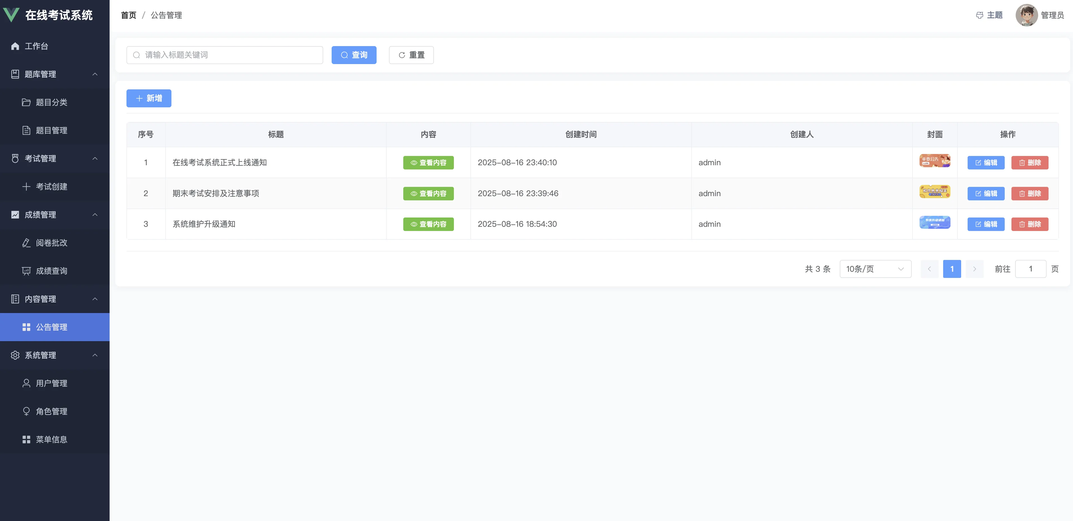
Task: Click the 系统管理 gear icon
Action: [x=15, y=355]
